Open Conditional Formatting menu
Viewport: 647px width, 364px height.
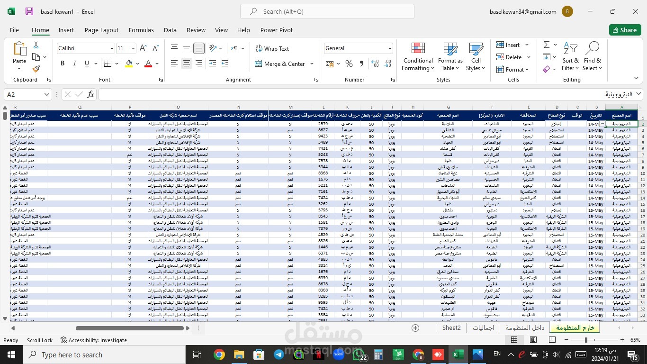click(x=418, y=57)
